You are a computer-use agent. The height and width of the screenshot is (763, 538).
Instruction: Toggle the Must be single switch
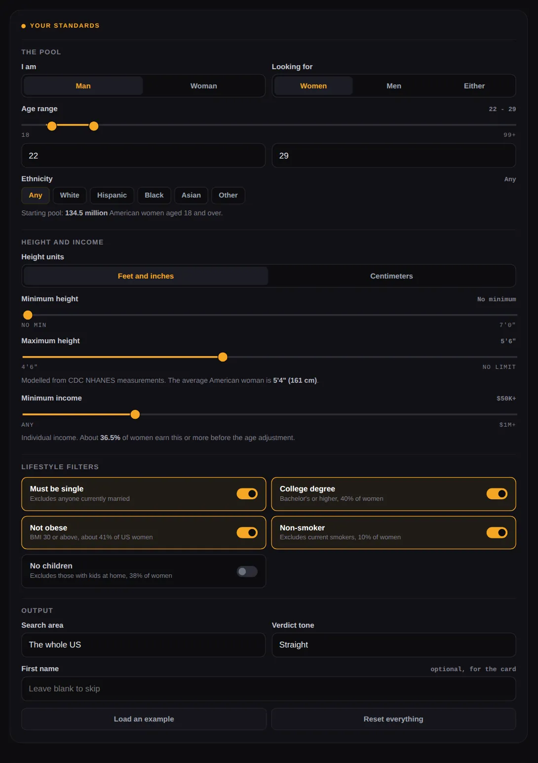247,494
